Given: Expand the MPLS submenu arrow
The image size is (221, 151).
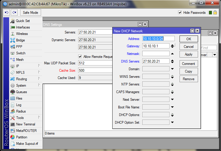Looking at the screenshot, I should (x=39, y=72).
